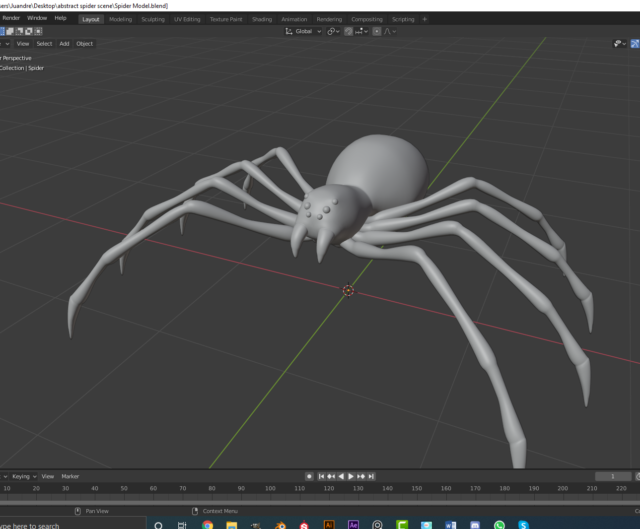Open the transform orientation Global dropdown
This screenshot has height=529, width=640.
coord(303,31)
